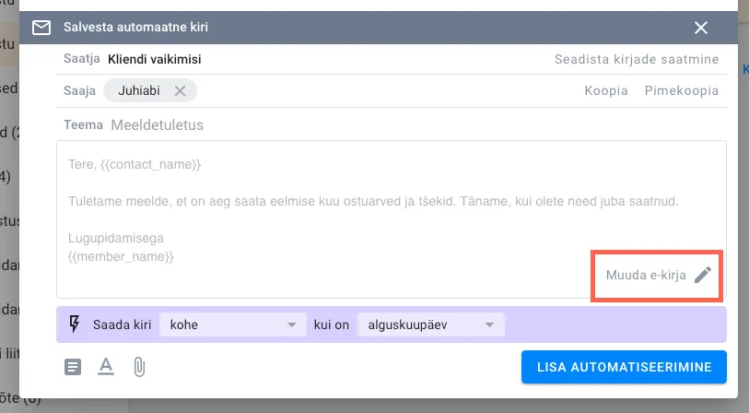Open the 'alguskuupäev' date dropdown
The height and width of the screenshot is (413, 749).
point(431,324)
